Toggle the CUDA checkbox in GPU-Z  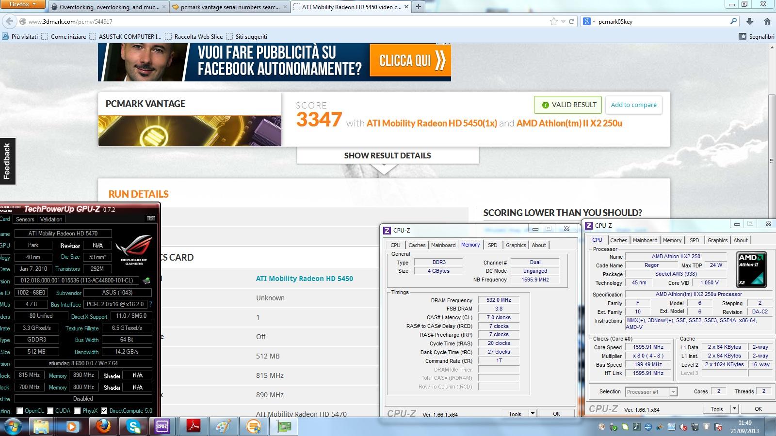click(x=50, y=410)
